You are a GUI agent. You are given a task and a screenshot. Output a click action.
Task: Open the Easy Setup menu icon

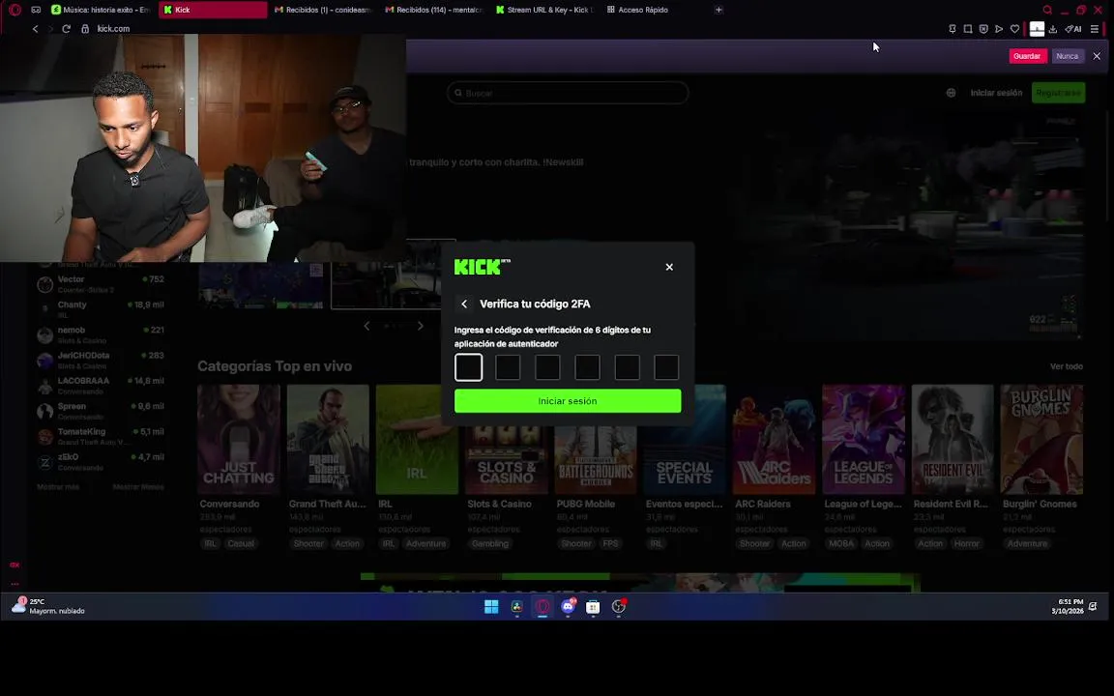1094,29
